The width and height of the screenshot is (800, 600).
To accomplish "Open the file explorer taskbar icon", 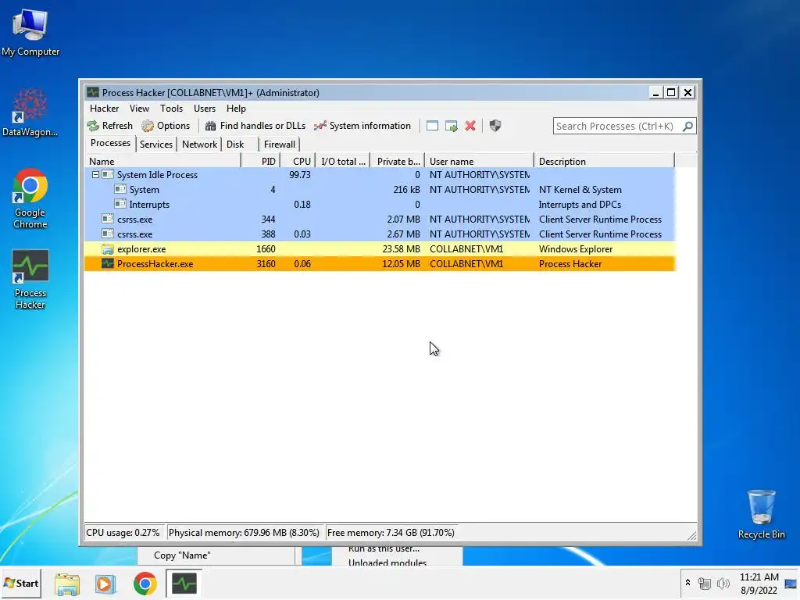I will click(67, 584).
